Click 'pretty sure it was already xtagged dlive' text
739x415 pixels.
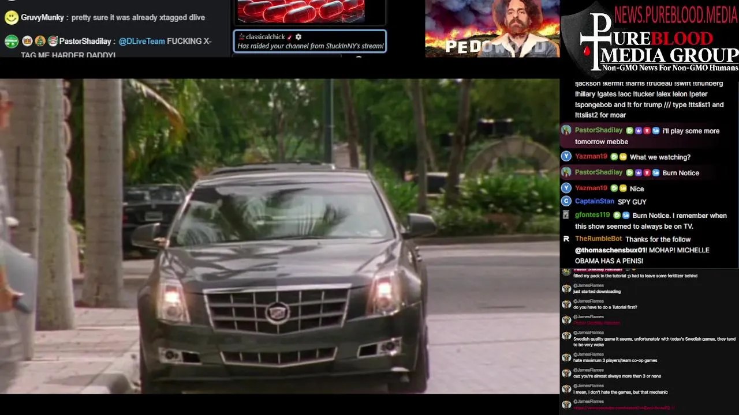click(138, 18)
